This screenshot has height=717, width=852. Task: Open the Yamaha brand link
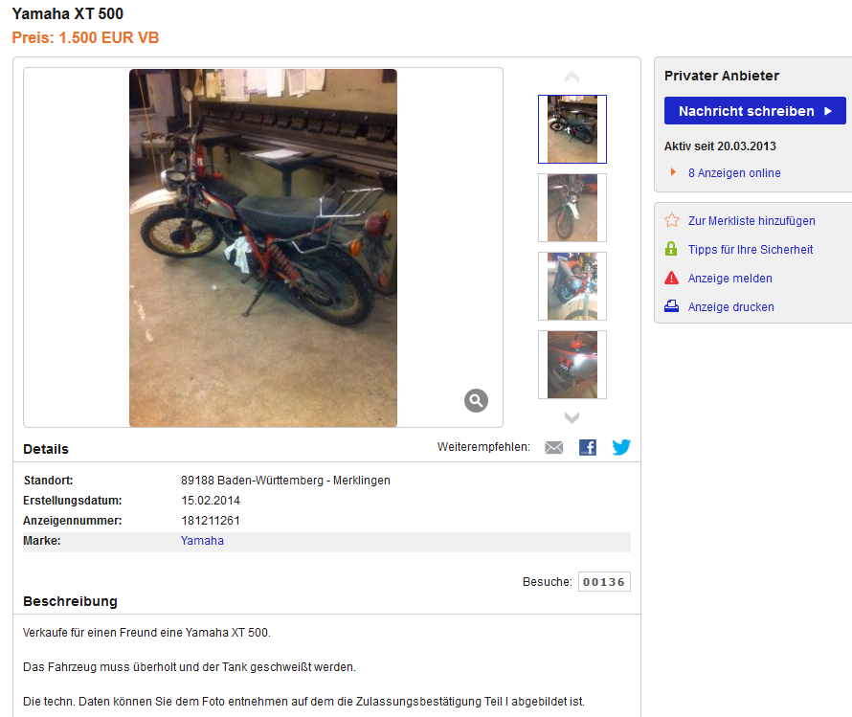coord(202,541)
